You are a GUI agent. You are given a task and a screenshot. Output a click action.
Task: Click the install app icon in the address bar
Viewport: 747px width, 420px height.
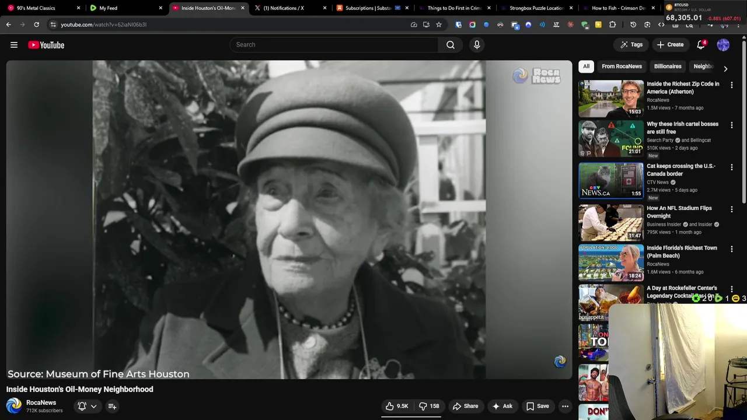point(427,24)
